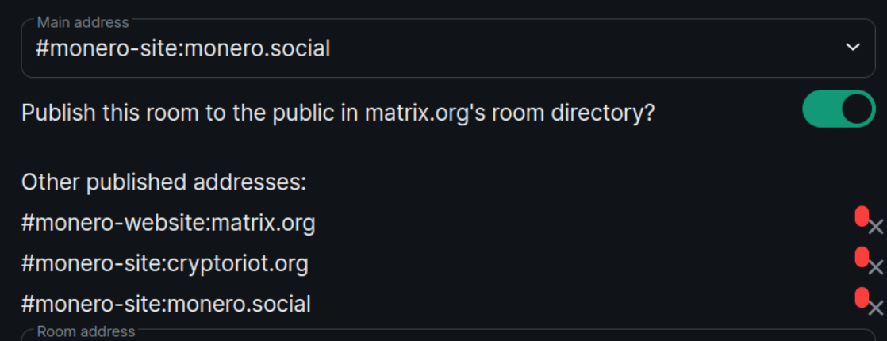Viewport: 887px width, 341px height.
Task: Click red marker beside #monero-site:cryptoriot.org
Action: 861,256
